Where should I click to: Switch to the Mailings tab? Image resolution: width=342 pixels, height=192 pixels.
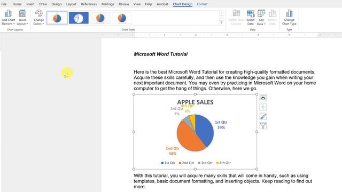[x=108, y=4]
